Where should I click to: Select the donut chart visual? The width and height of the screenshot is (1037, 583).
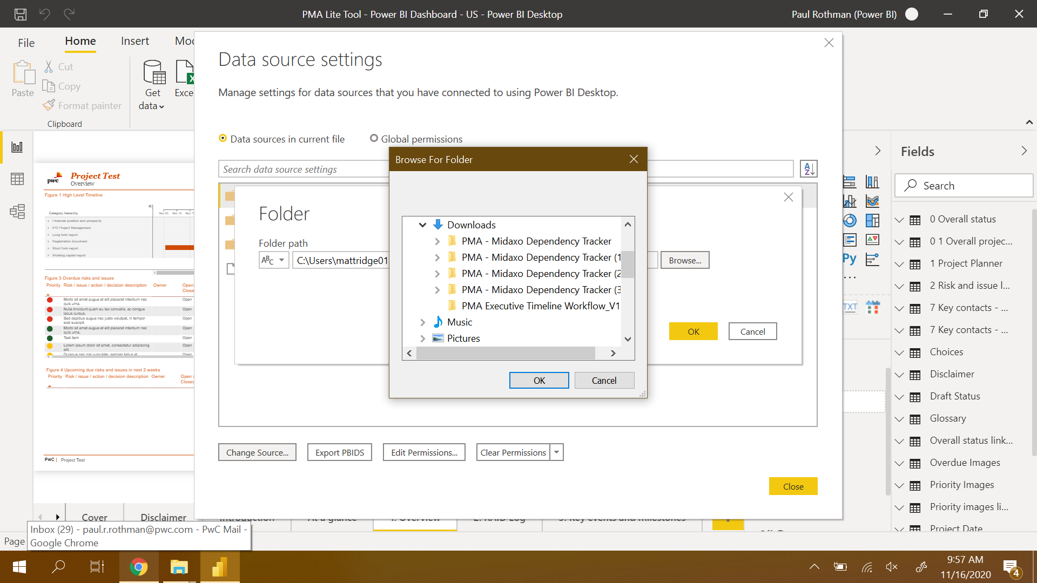pyautogui.click(x=850, y=220)
